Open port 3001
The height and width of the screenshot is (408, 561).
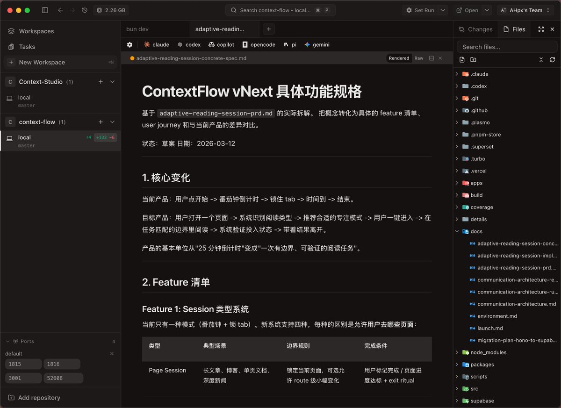(x=23, y=378)
